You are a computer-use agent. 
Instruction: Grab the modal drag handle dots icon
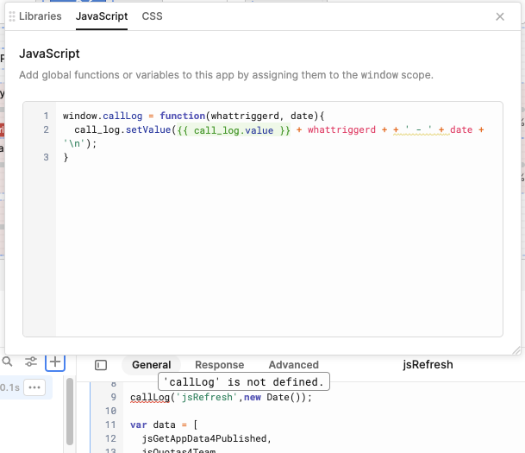click(12, 16)
